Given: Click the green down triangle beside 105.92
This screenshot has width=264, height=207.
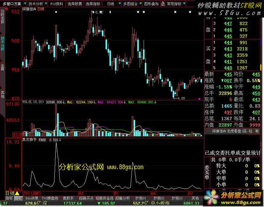Looking at the screenshot, I should click(99, 203).
